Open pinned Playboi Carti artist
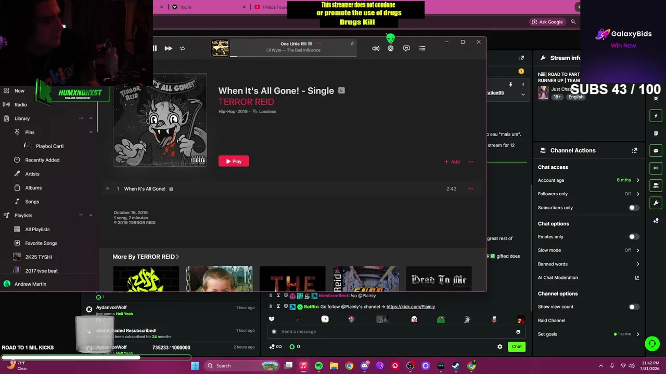This screenshot has height=374, width=666. click(x=49, y=146)
